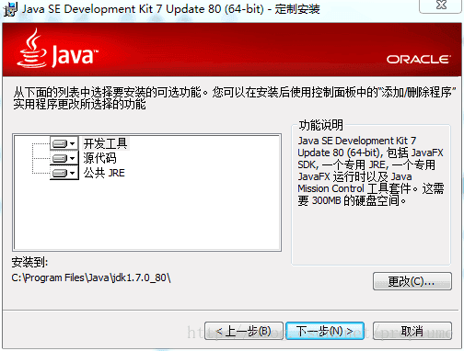This screenshot has width=464, height=351.
Task: Select the 公共 JRE tree item
Action: point(104,173)
